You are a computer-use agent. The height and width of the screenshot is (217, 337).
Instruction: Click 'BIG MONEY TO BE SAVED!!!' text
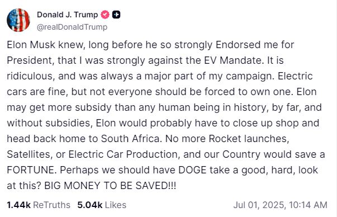(110, 186)
